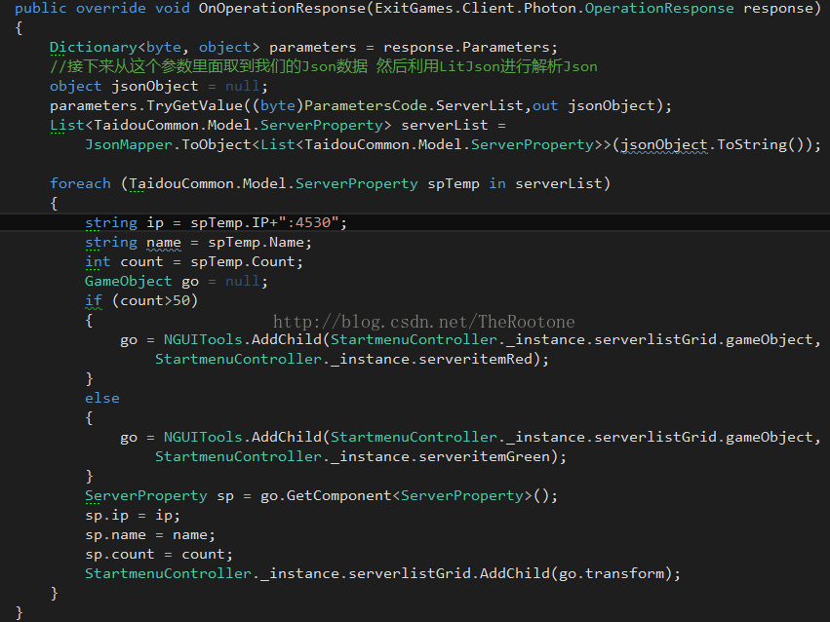This screenshot has height=622, width=830.
Task: Click the 'sp.ip = ip;' assignment line
Action: [x=133, y=516]
